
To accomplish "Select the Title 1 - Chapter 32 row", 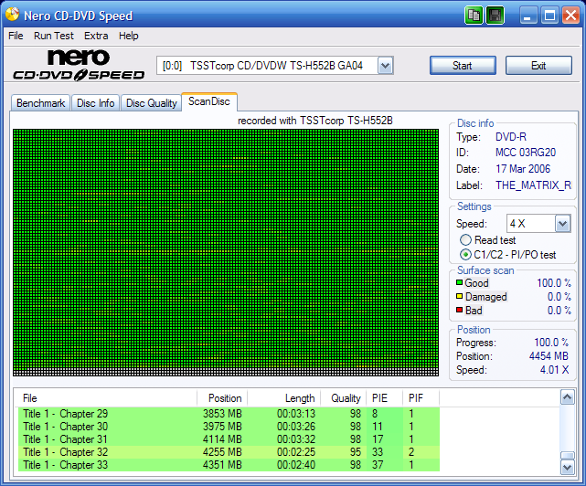I will pyautogui.click(x=229, y=452).
